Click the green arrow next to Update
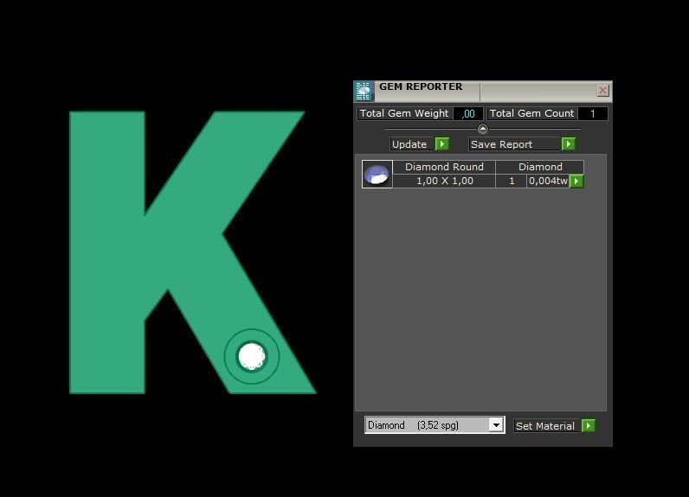 coord(442,143)
